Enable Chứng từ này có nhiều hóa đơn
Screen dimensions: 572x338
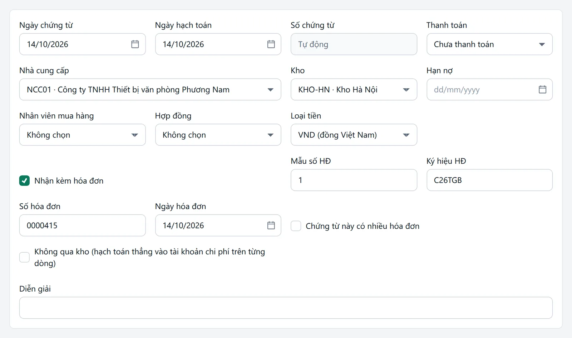click(296, 226)
